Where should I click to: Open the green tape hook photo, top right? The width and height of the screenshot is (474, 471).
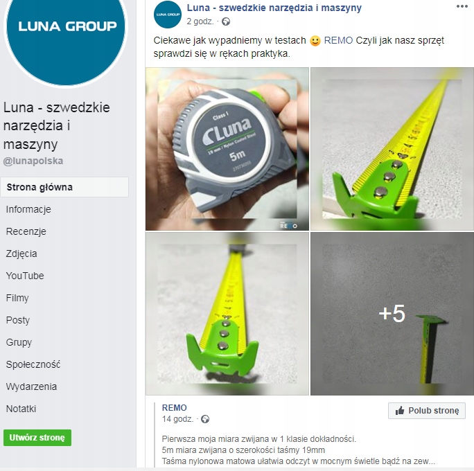point(392,149)
